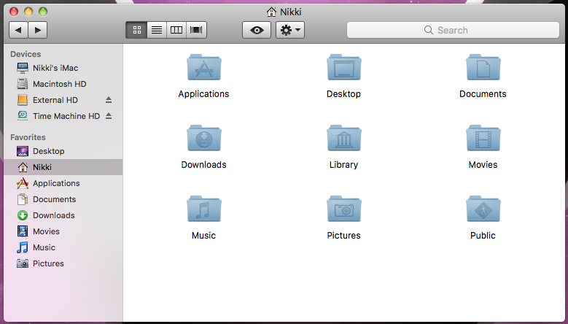
Task: Open Applications in Favorites sidebar
Action: [63, 183]
